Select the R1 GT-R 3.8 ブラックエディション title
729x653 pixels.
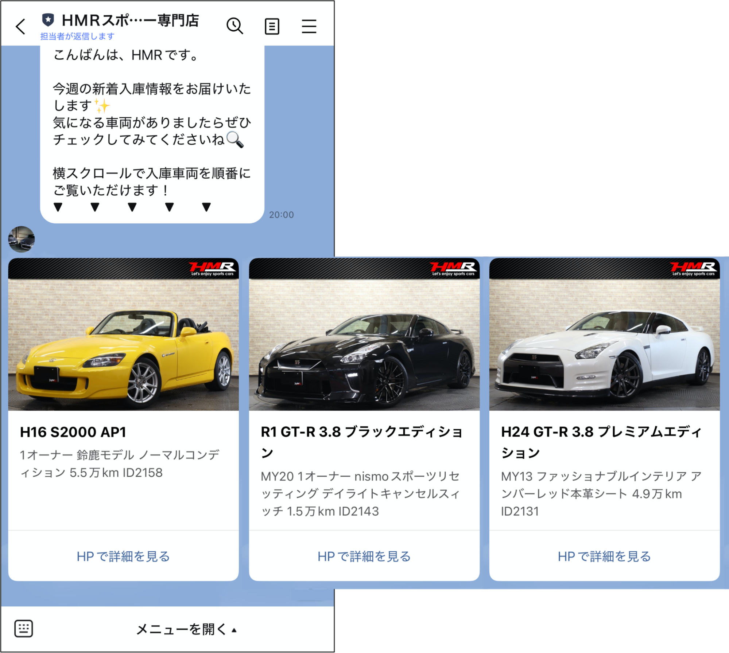[362, 442]
